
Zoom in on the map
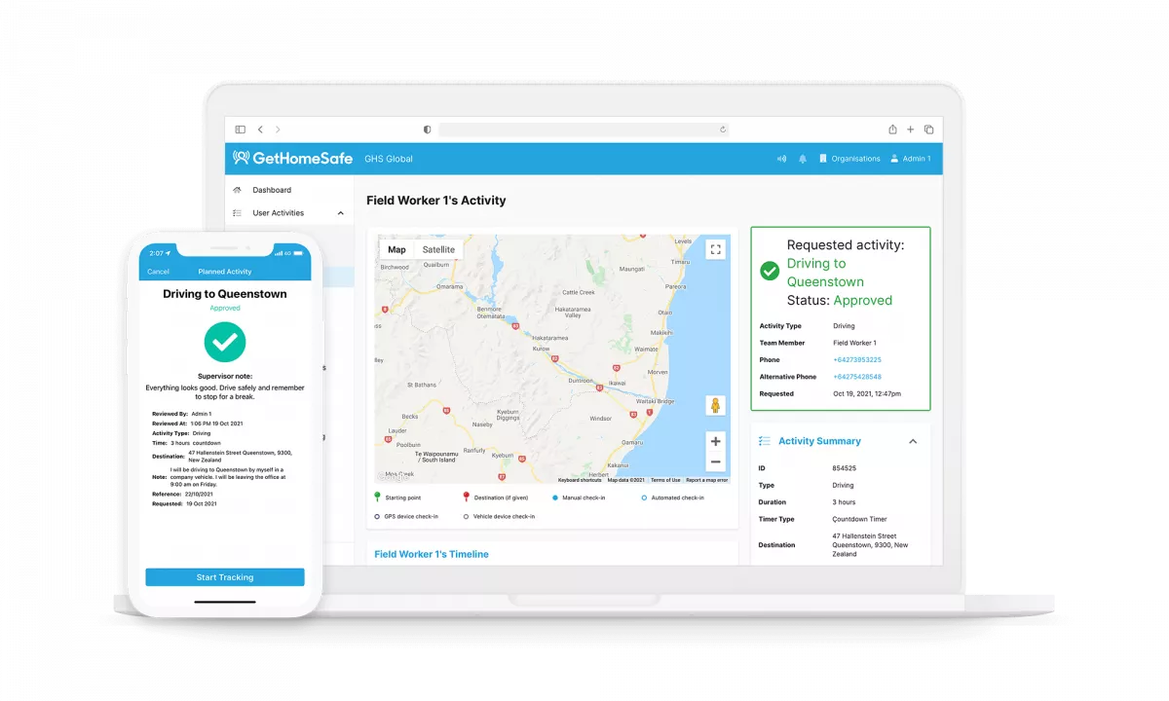[716, 441]
